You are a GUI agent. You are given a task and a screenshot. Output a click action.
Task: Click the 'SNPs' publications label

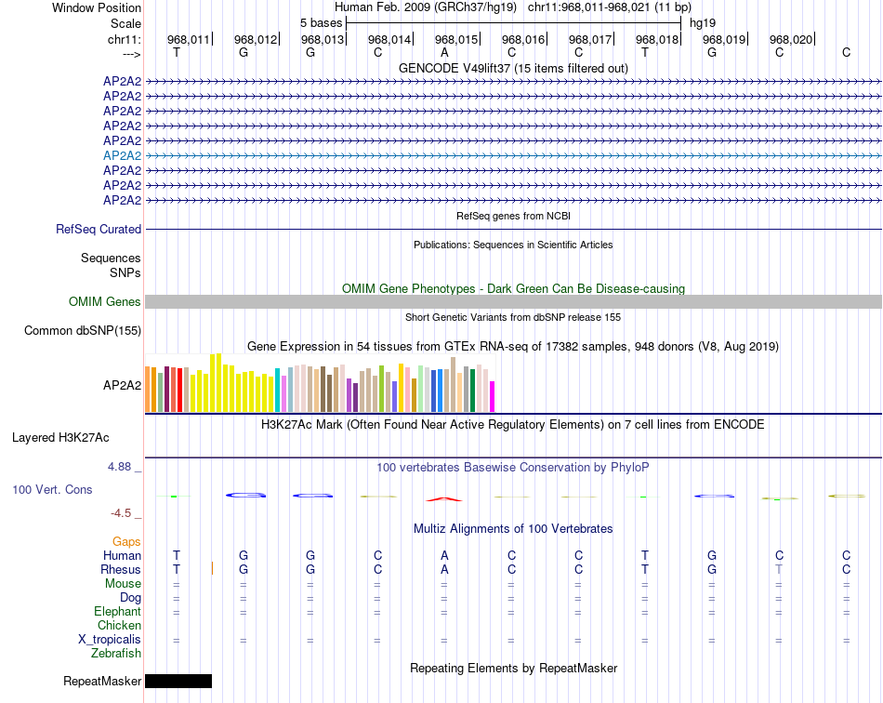click(125, 272)
